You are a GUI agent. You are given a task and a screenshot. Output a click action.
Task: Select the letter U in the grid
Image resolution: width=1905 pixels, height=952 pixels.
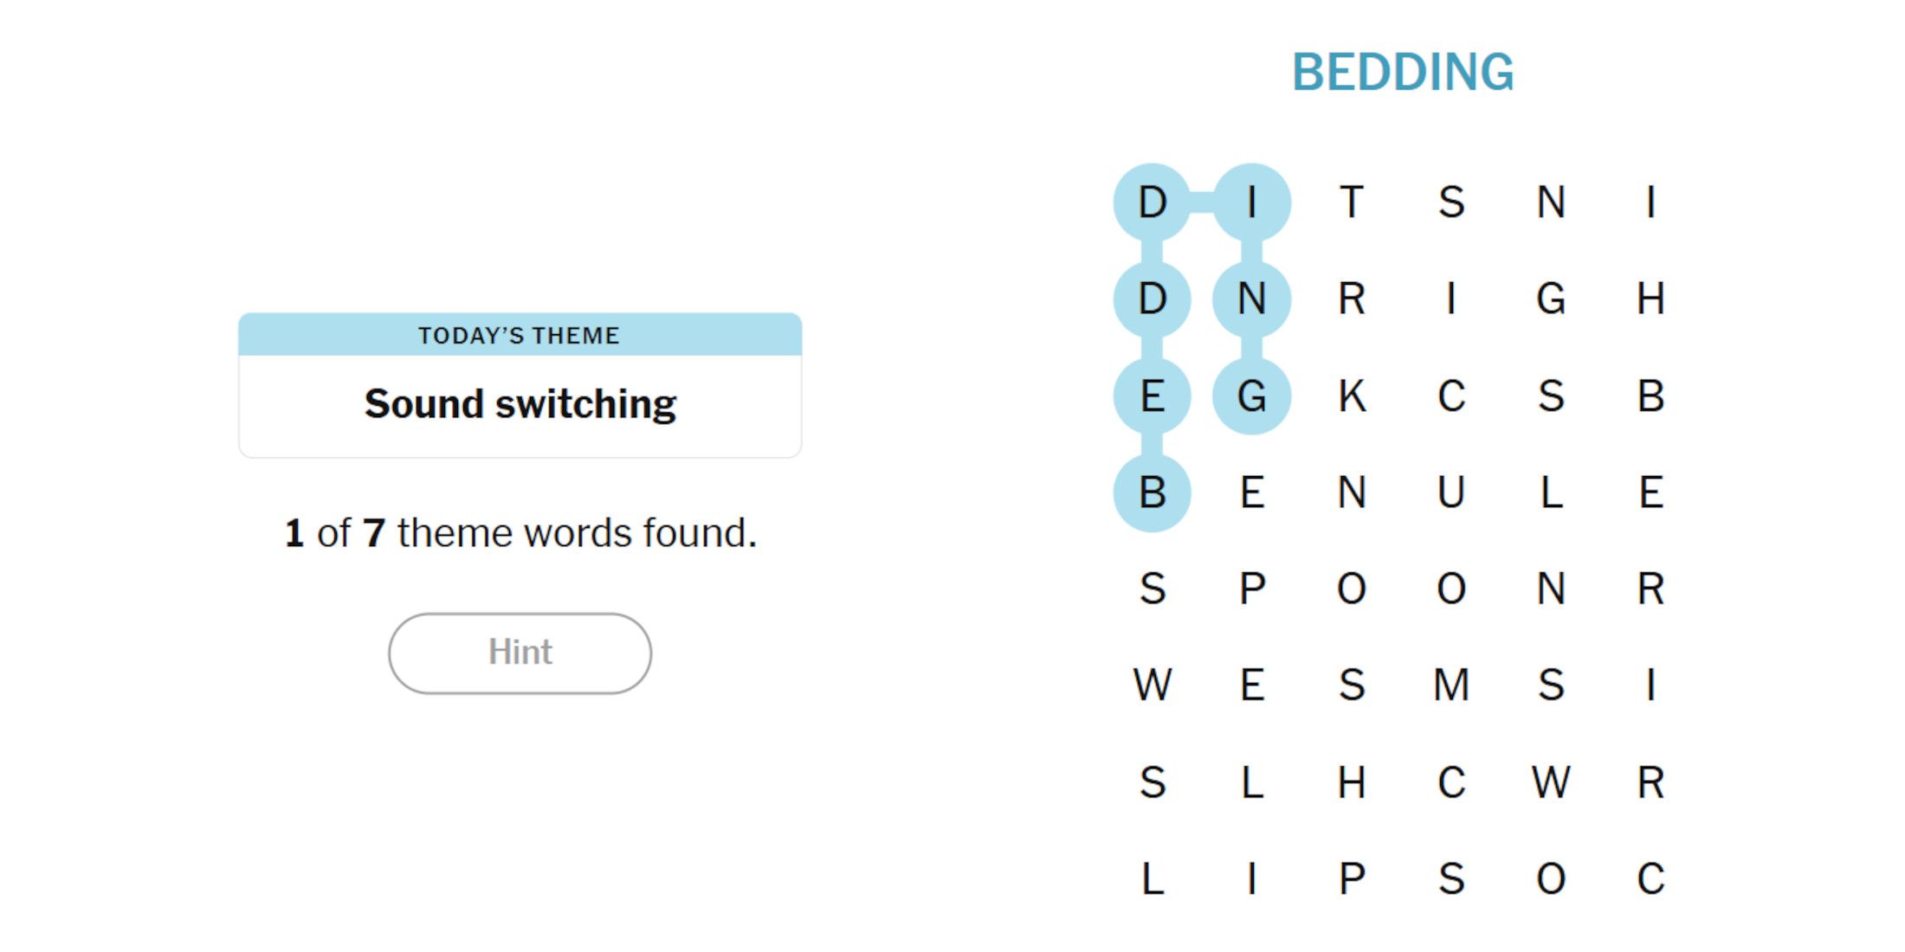point(1451,493)
